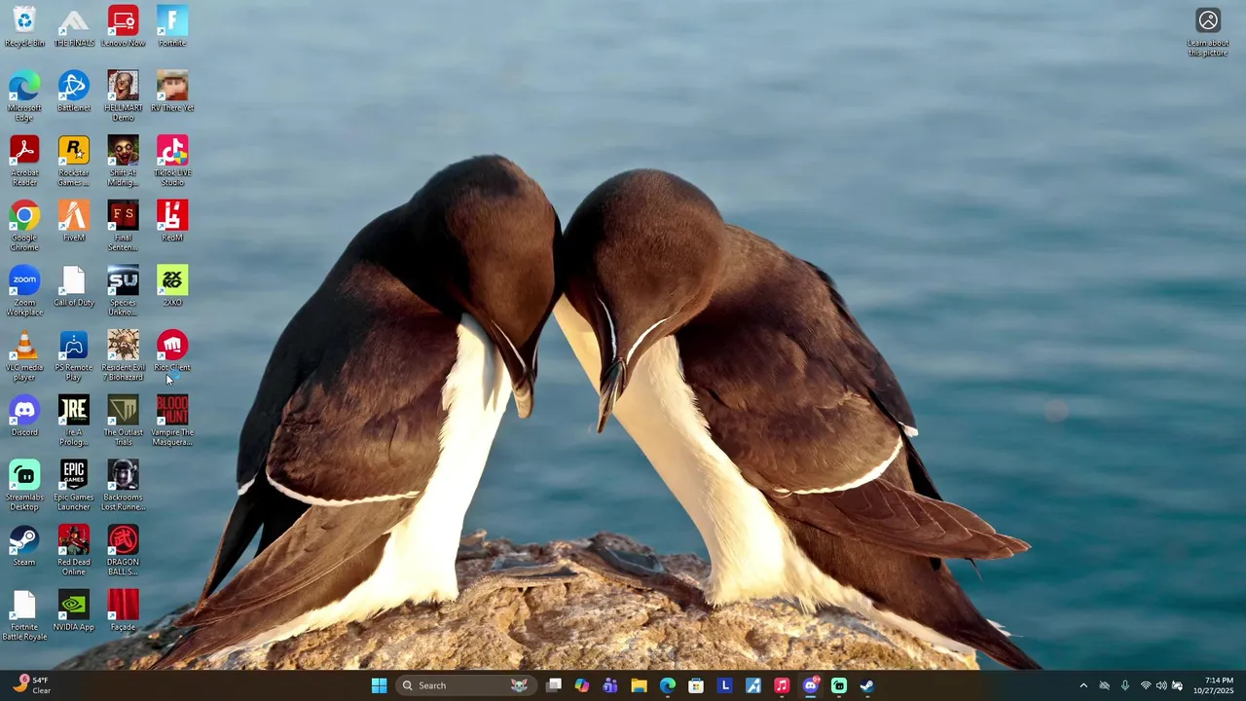The width and height of the screenshot is (1246, 701).
Task: Open Streamlabs from the taskbar
Action: pyautogui.click(x=839, y=685)
